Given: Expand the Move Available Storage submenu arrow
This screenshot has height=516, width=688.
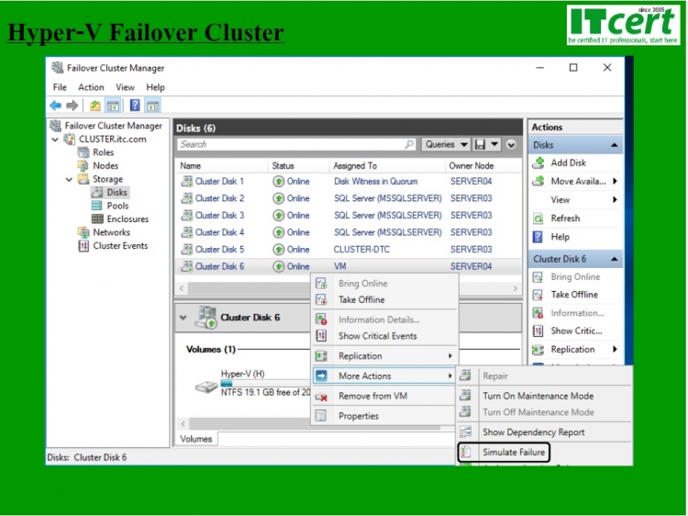Looking at the screenshot, I should [616, 182].
